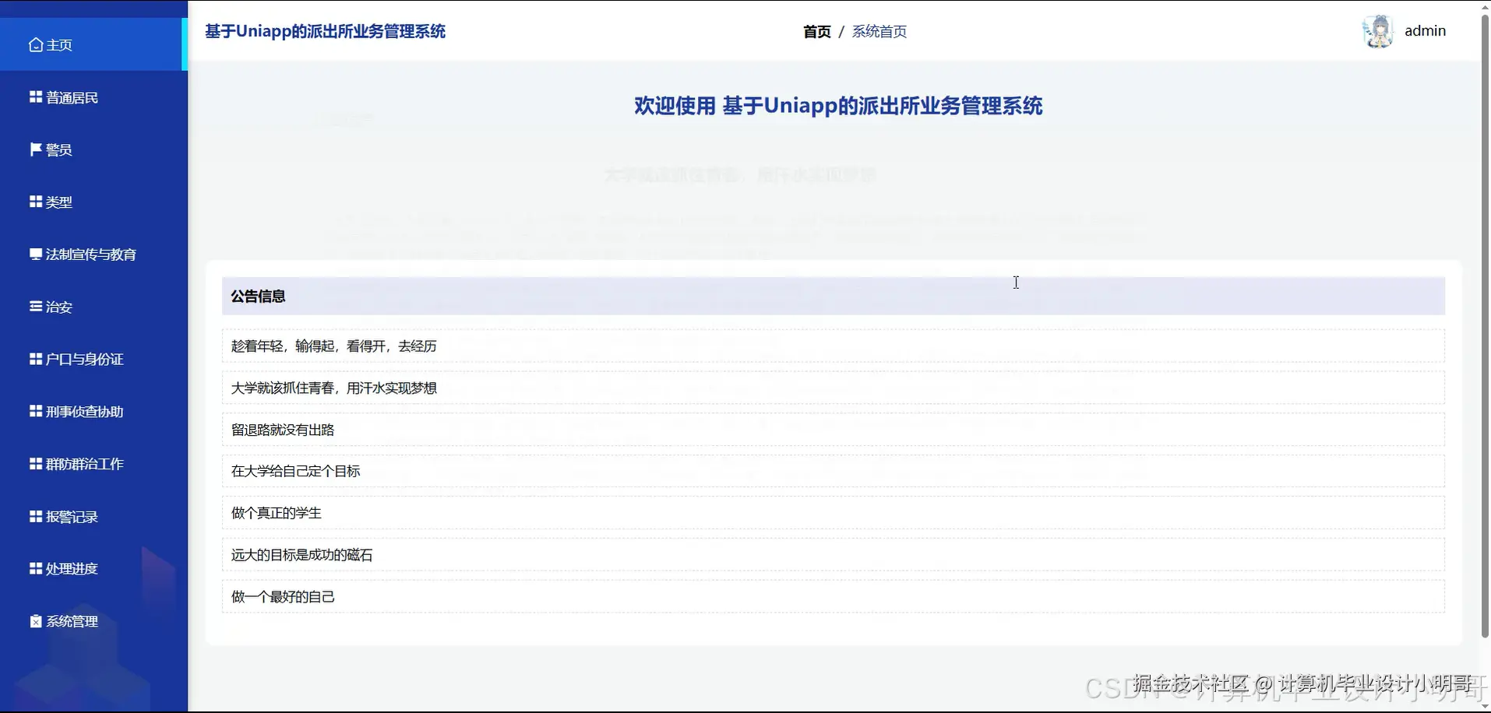Click the 首页 breadcrumb link
The height and width of the screenshot is (713, 1491).
click(816, 32)
